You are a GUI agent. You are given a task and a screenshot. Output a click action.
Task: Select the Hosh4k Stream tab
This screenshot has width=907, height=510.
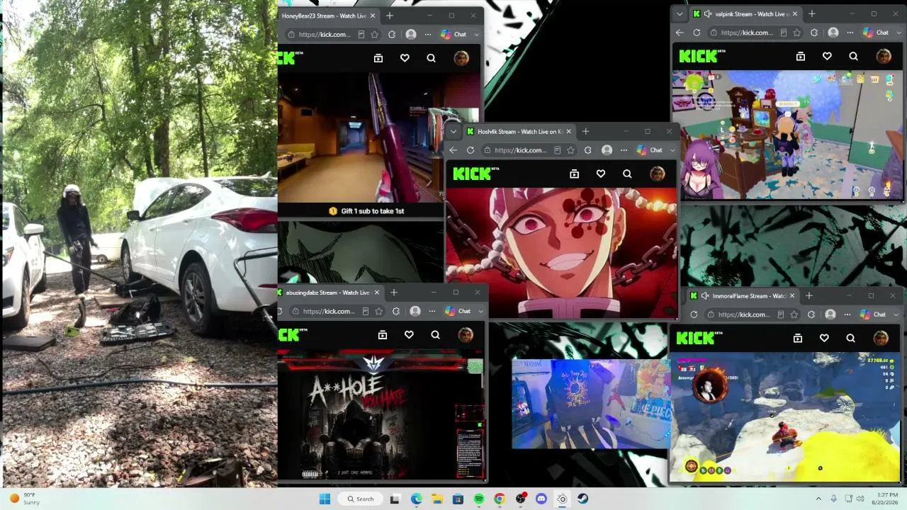tap(519, 131)
